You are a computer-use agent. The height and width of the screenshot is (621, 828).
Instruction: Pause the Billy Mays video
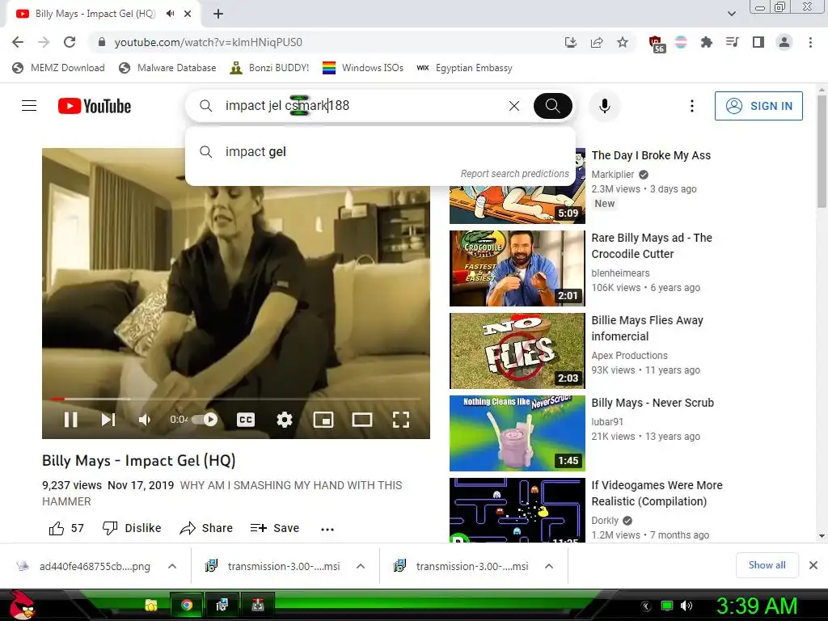(x=71, y=420)
